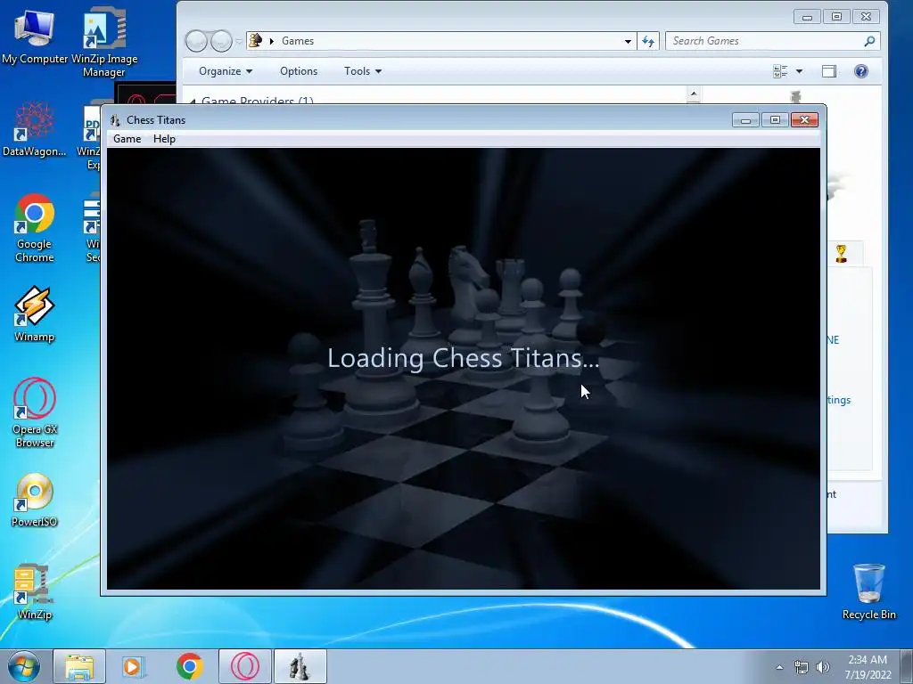Click the search magnifier icon in Games window
This screenshot has width=913, height=684.
click(x=869, y=41)
